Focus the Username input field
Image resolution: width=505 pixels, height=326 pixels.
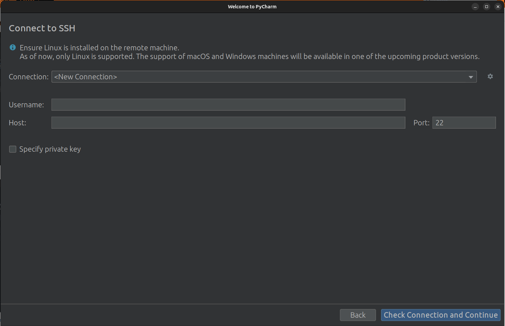click(x=228, y=105)
